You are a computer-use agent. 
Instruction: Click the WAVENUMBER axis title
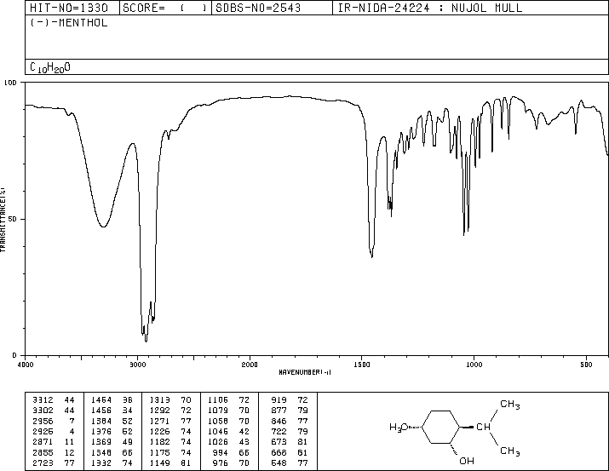(x=305, y=372)
